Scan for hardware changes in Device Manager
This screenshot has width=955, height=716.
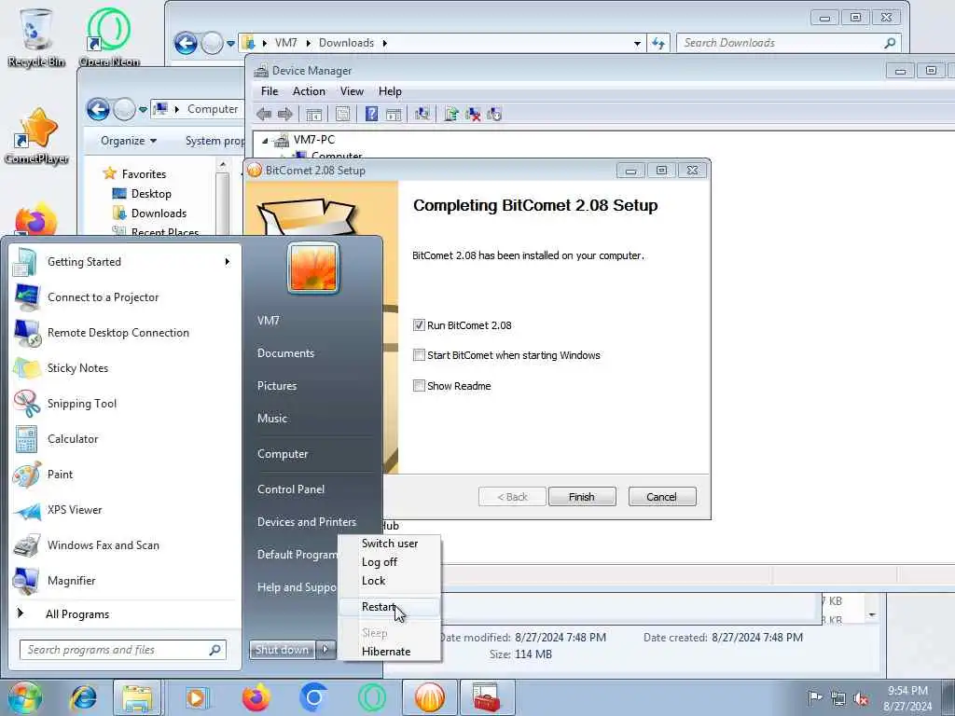coord(422,114)
